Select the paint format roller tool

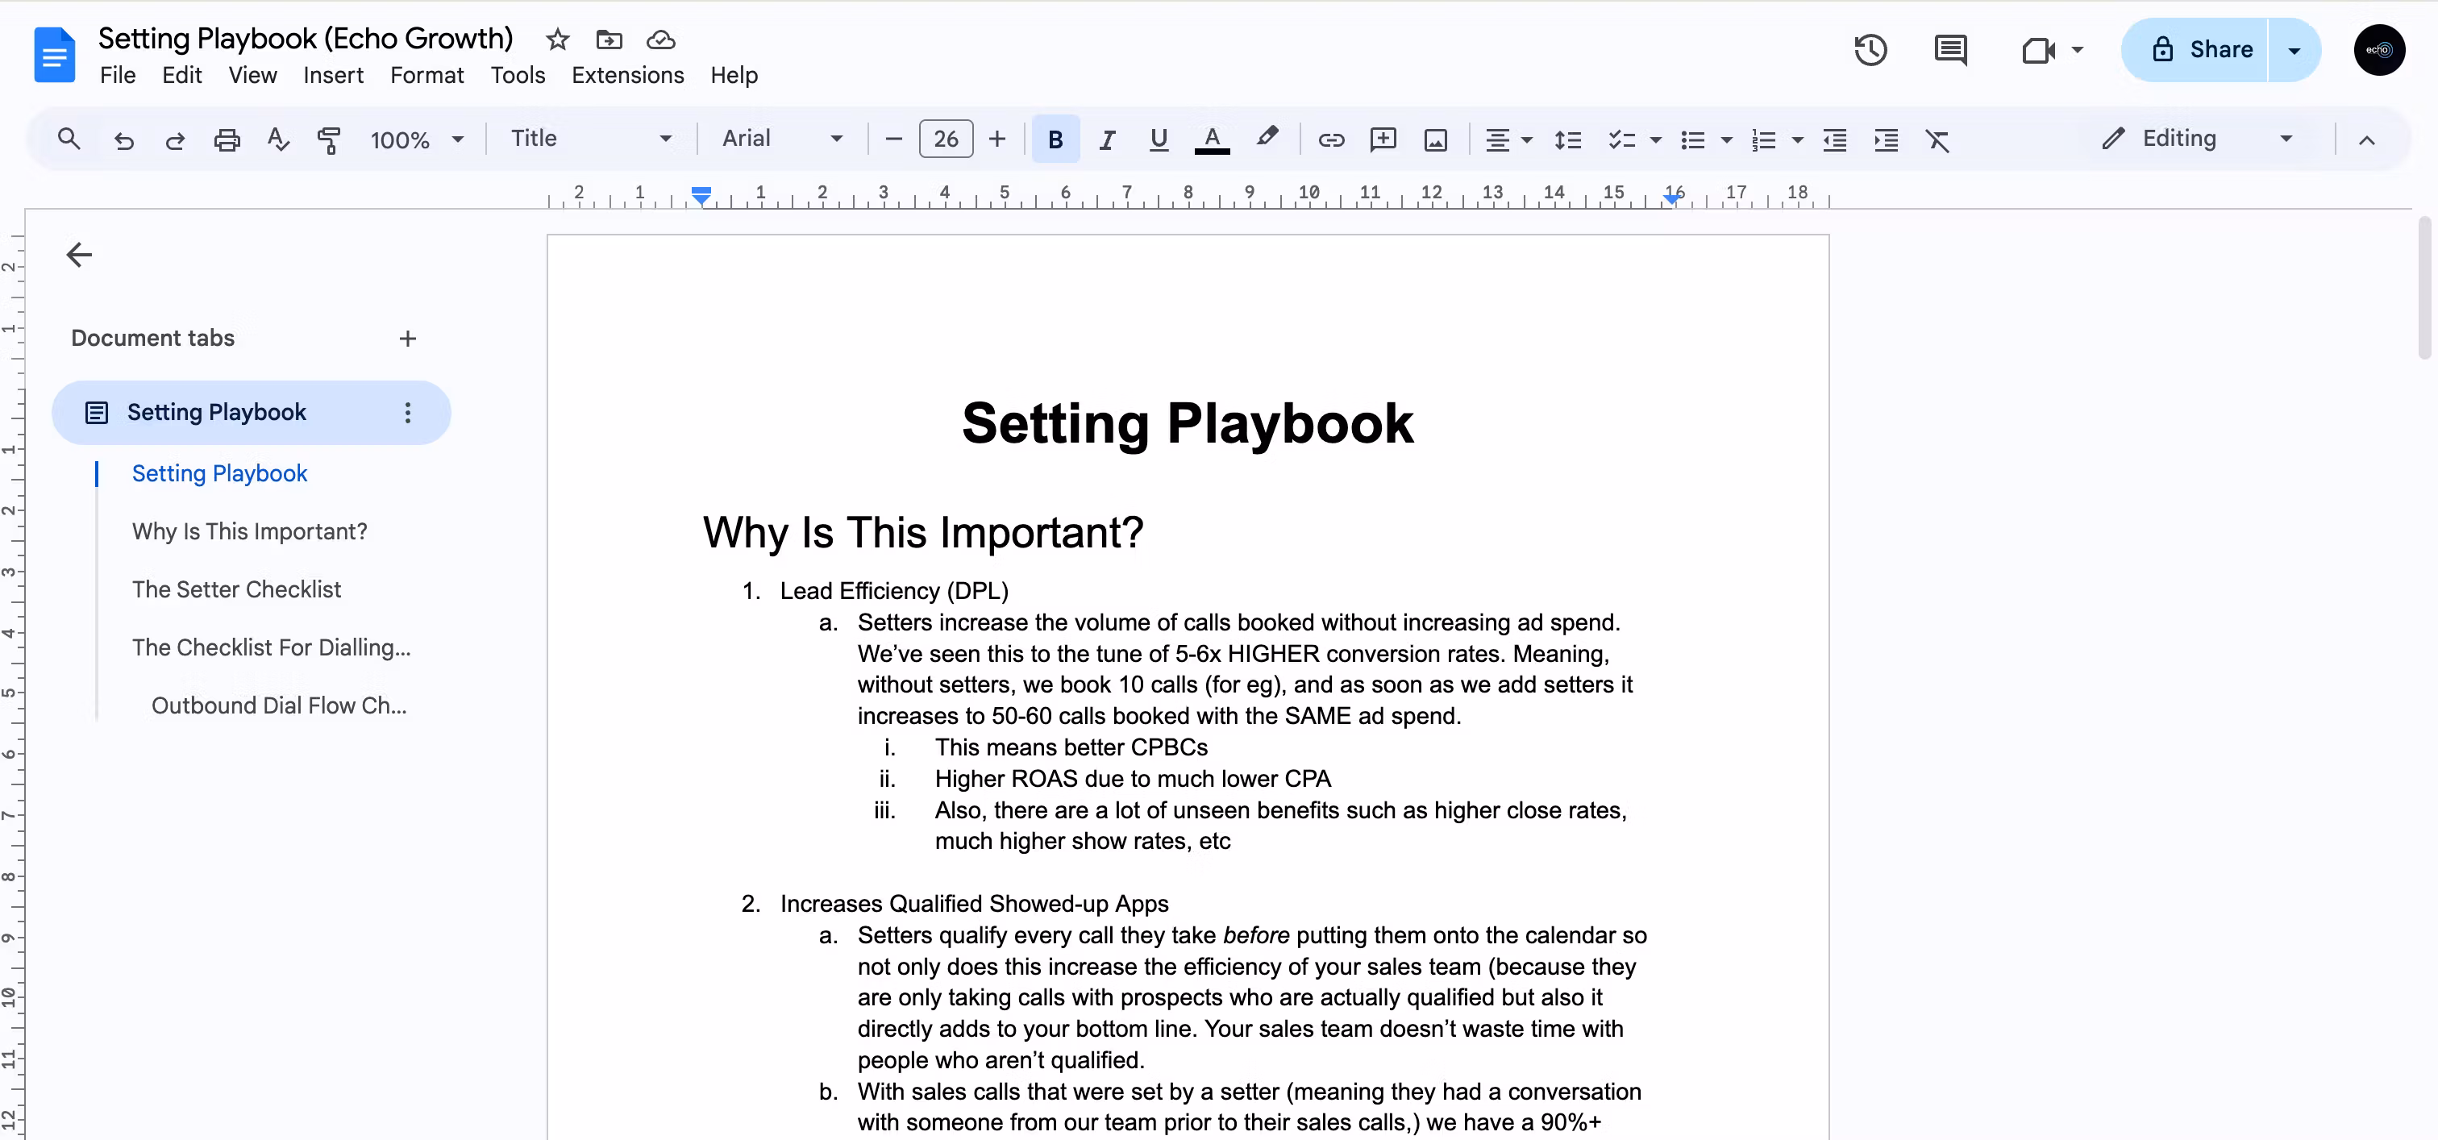pyautogui.click(x=328, y=140)
